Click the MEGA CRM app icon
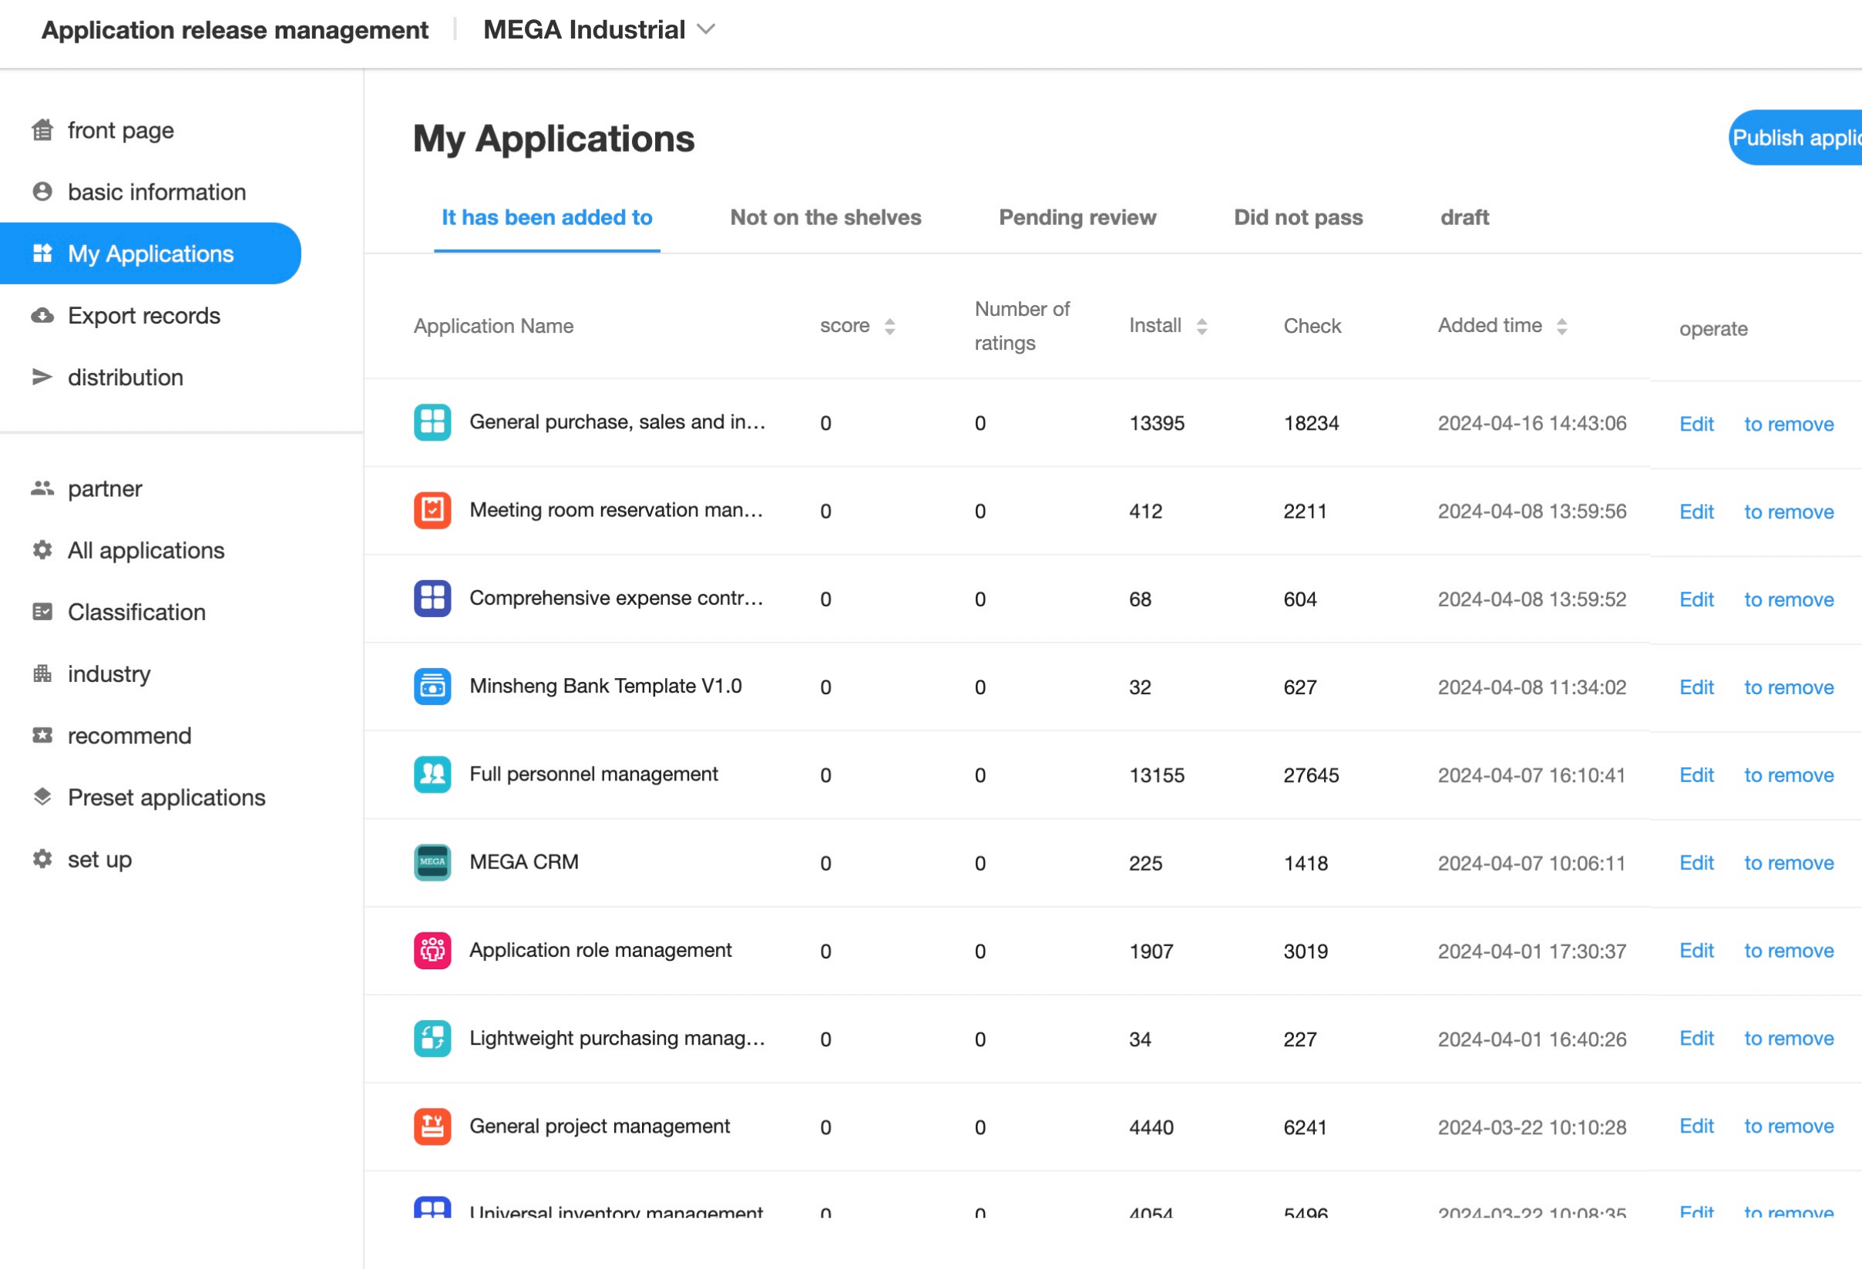 [x=432, y=862]
